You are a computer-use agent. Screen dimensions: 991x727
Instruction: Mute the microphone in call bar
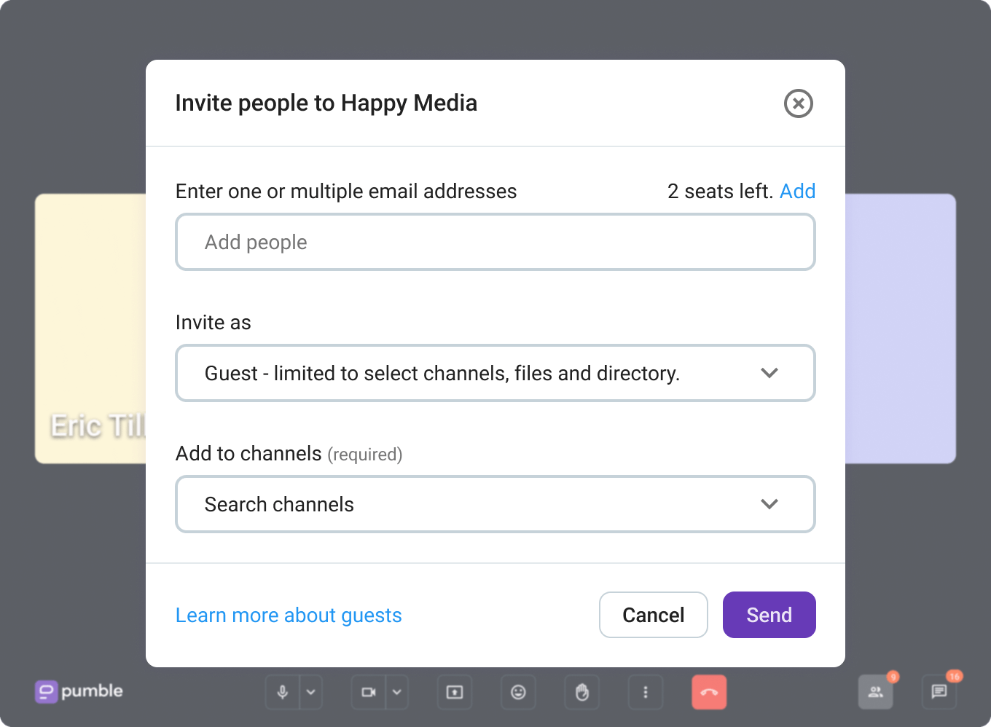pos(283,692)
